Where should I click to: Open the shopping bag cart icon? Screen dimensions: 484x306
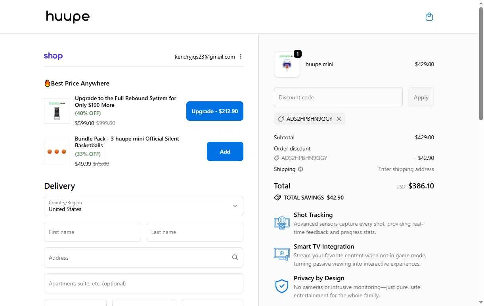pyautogui.click(x=429, y=17)
